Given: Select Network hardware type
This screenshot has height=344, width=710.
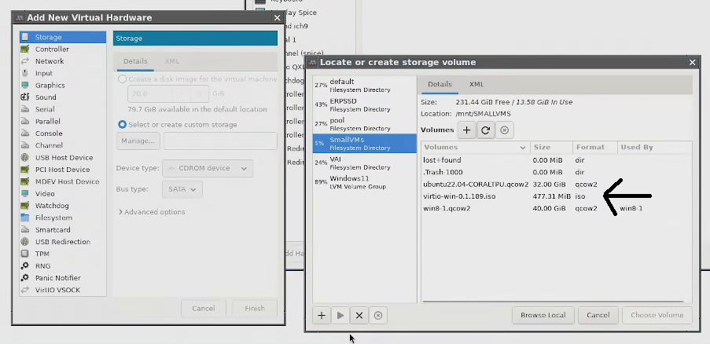Looking at the screenshot, I should tap(63, 61).
